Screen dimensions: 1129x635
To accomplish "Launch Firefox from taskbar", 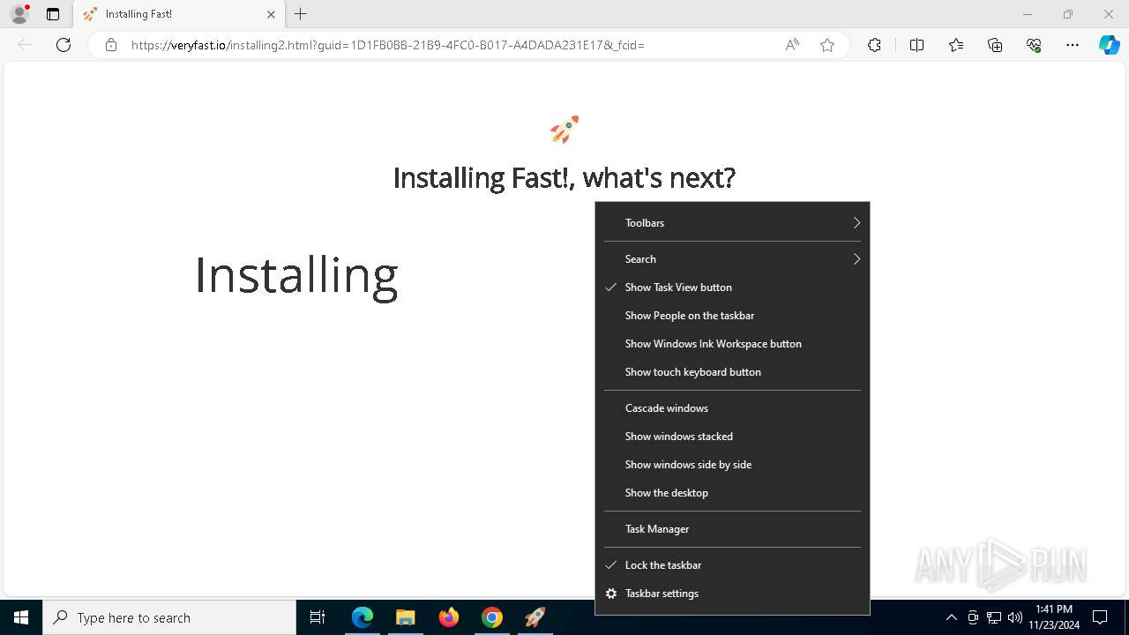I will click(449, 617).
